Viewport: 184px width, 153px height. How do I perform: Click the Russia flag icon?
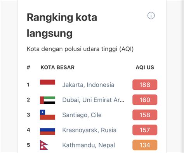(47, 131)
